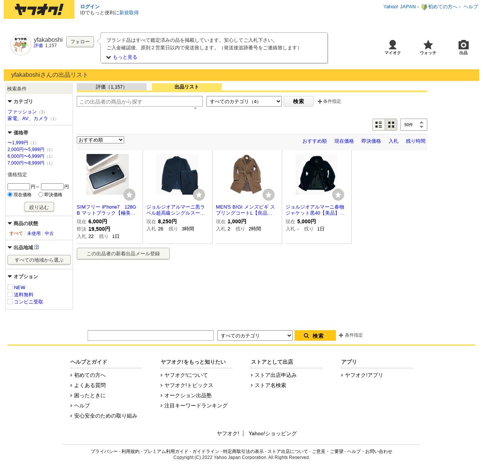Check the コンビニ受取 option checkbox

tap(10, 302)
